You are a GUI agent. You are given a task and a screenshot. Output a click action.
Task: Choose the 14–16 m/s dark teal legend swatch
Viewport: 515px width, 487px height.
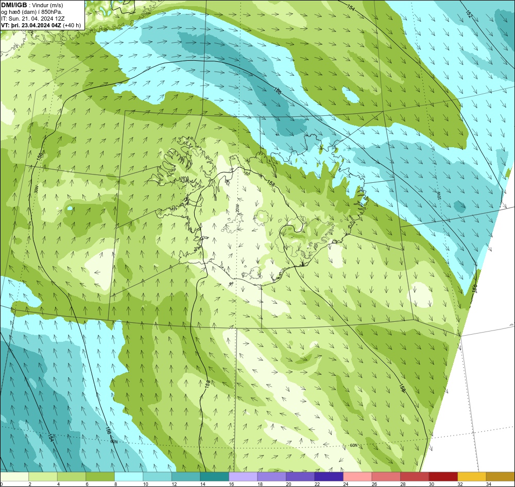pos(214,477)
